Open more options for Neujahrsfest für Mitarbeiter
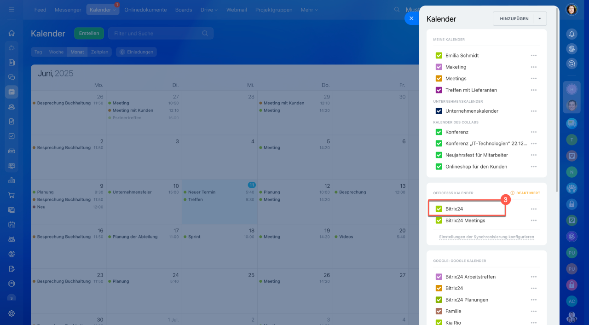 click(x=533, y=155)
